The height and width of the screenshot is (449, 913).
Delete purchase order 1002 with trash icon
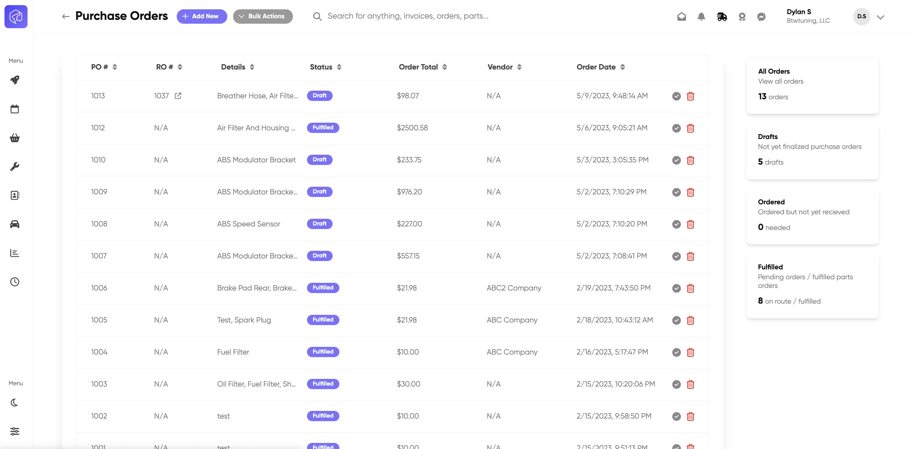[x=691, y=416]
